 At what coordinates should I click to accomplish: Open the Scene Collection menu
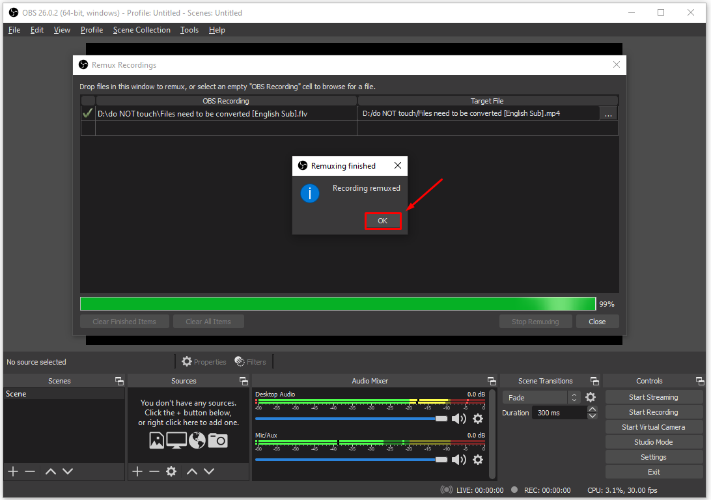pyautogui.click(x=141, y=30)
